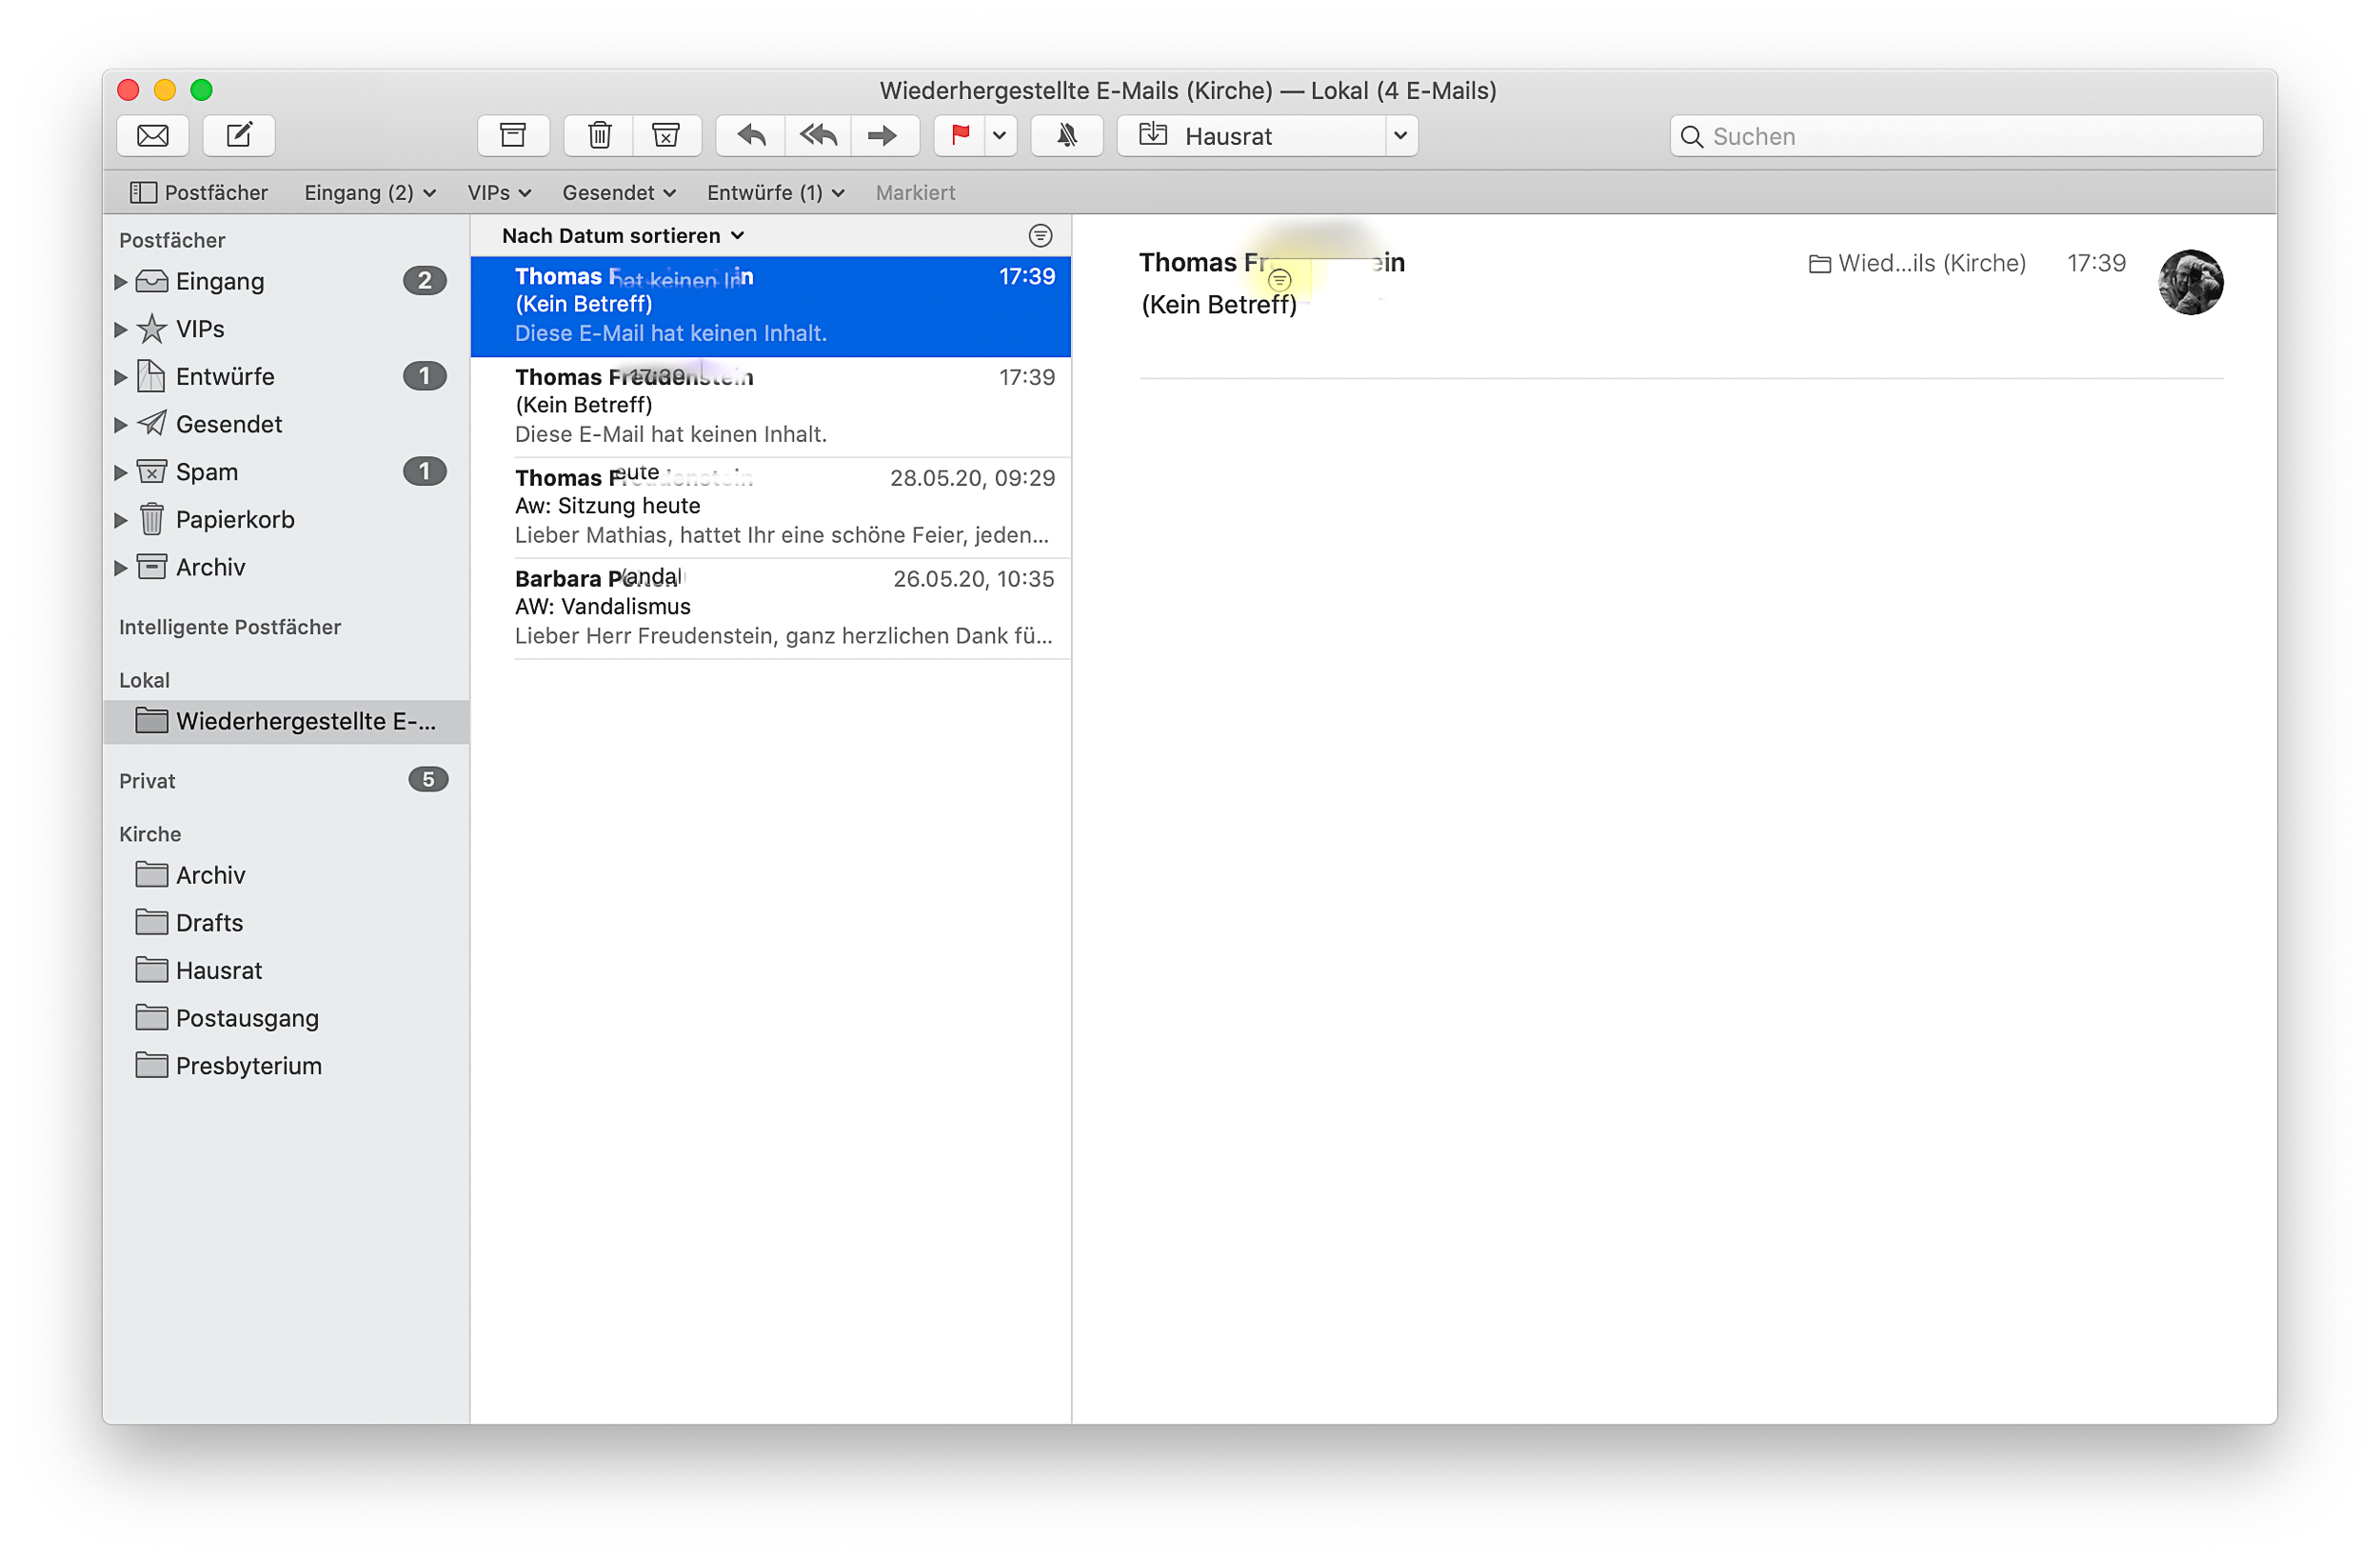Compose a new message
Screen dimensions: 2380x1560
coord(239,135)
